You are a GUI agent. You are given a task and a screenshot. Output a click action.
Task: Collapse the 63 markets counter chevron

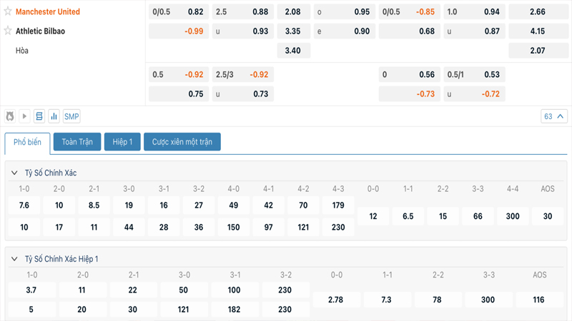pyautogui.click(x=561, y=116)
